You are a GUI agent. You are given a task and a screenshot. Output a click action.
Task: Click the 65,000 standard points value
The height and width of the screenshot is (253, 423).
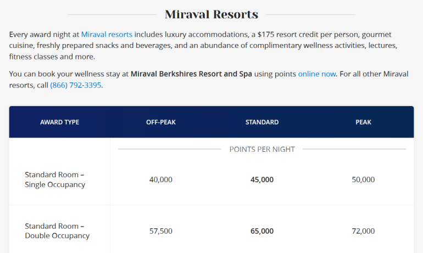point(262,231)
